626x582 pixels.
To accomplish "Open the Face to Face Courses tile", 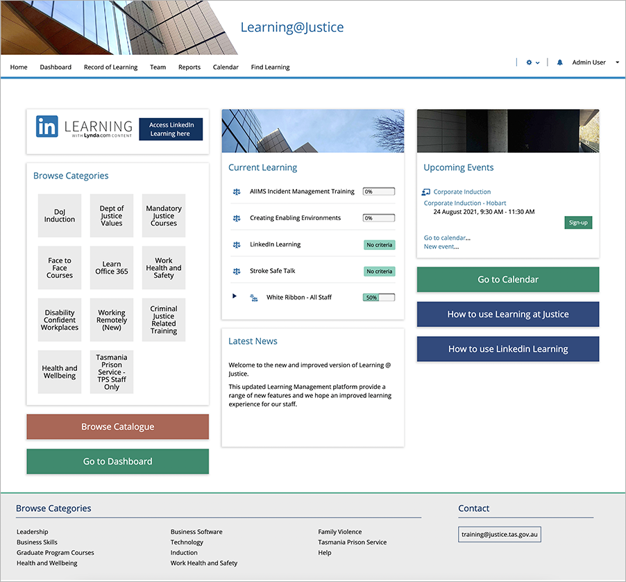I will click(60, 267).
